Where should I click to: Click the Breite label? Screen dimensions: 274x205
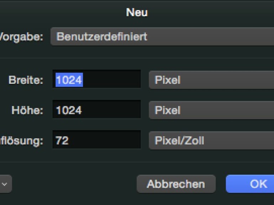pyautogui.click(x=26, y=80)
